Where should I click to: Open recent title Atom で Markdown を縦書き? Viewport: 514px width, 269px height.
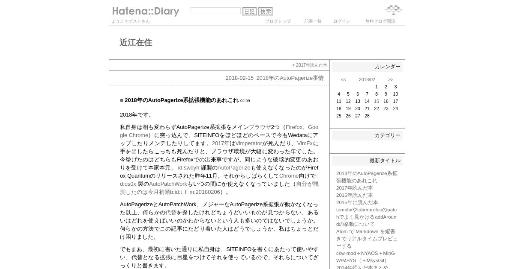point(367,239)
